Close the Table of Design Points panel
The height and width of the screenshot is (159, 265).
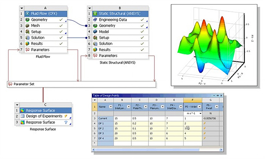pos(221,95)
